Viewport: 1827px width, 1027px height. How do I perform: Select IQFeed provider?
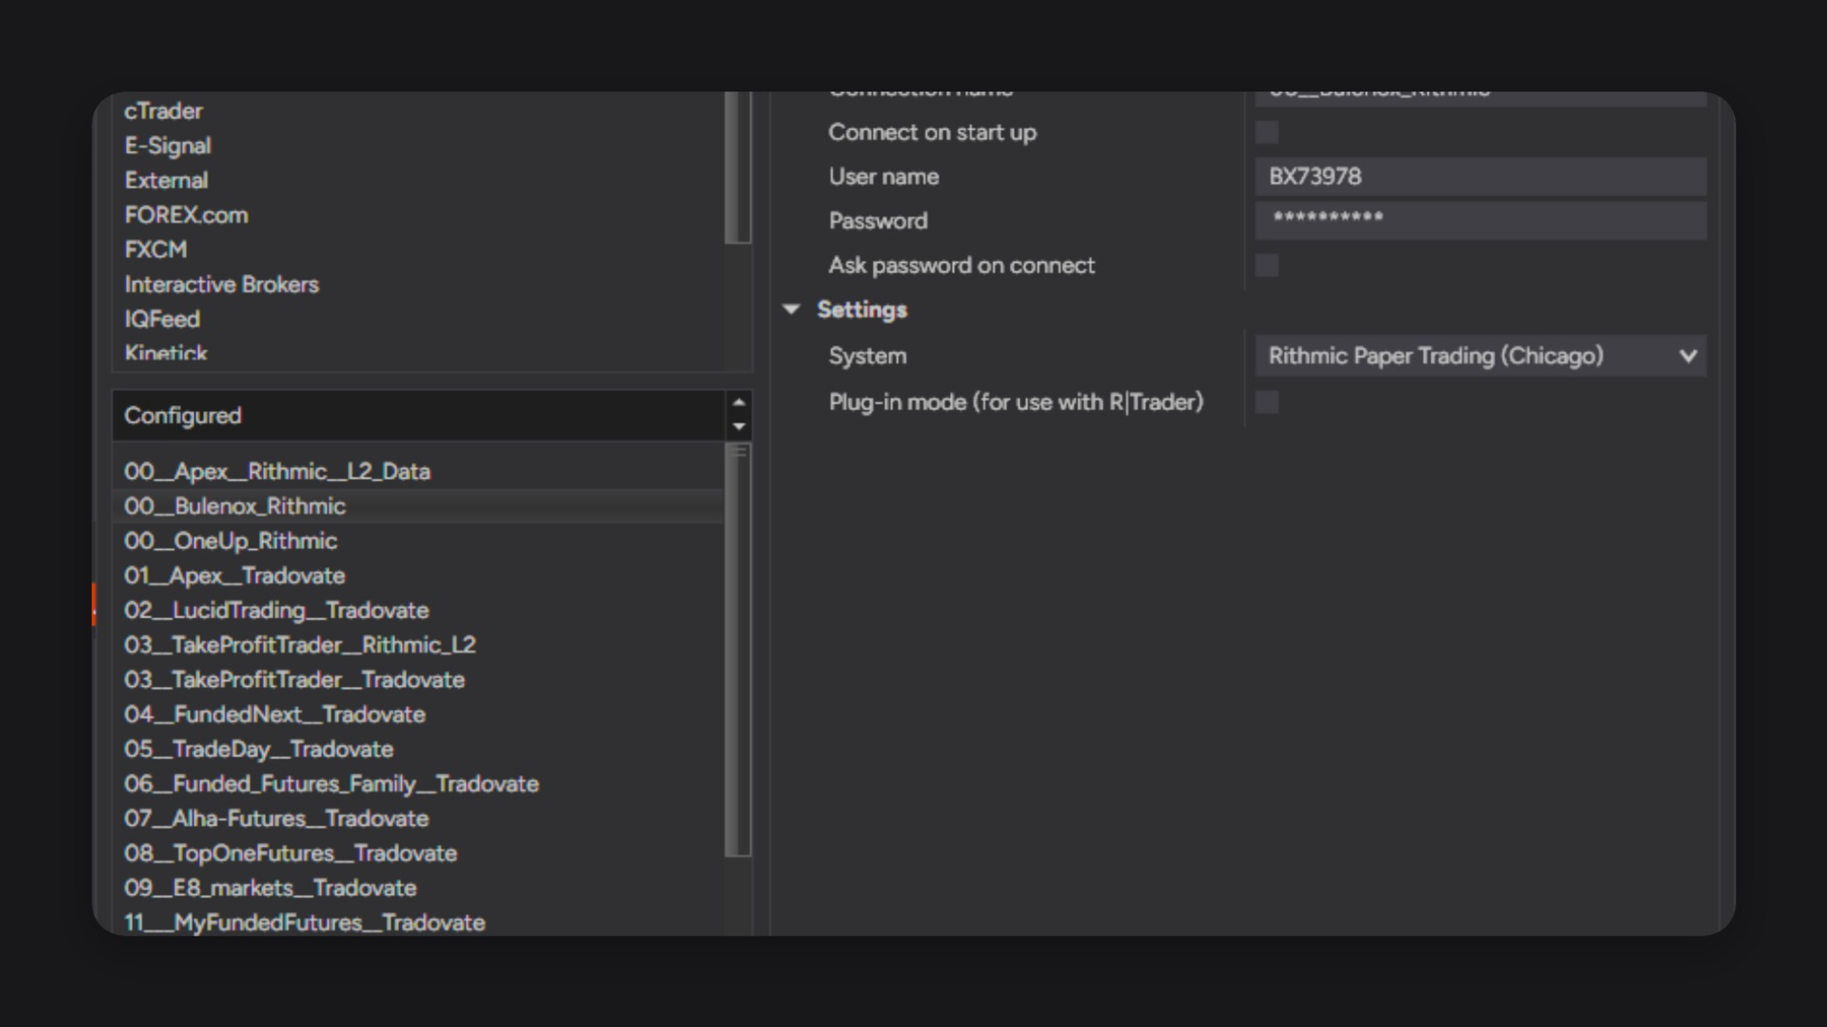pyautogui.click(x=162, y=320)
